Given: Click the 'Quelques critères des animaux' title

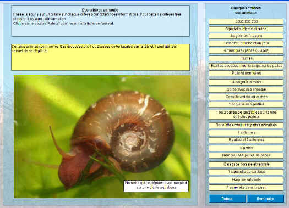Looking at the screenshot, I should 246,10.
